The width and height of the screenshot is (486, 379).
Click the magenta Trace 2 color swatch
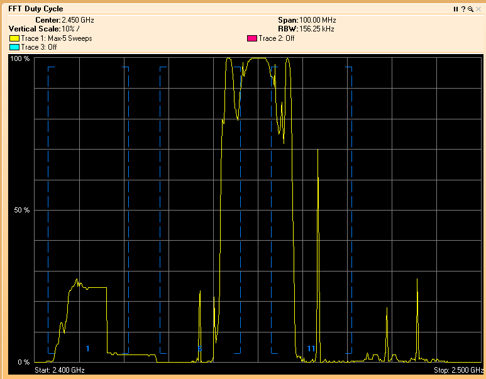252,38
